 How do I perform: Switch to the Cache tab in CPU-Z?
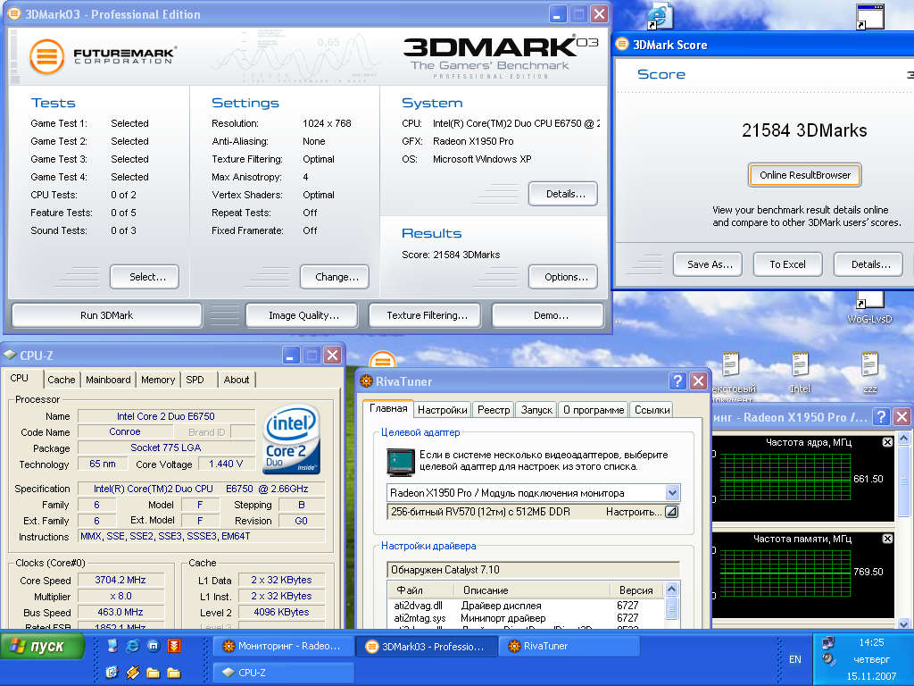click(x=62, y=380)
